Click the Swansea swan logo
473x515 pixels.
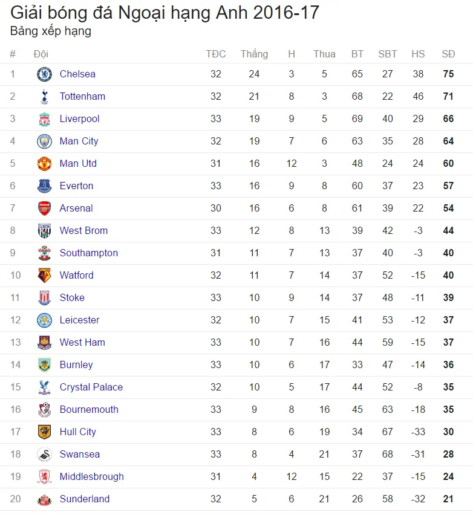point(44,454)
